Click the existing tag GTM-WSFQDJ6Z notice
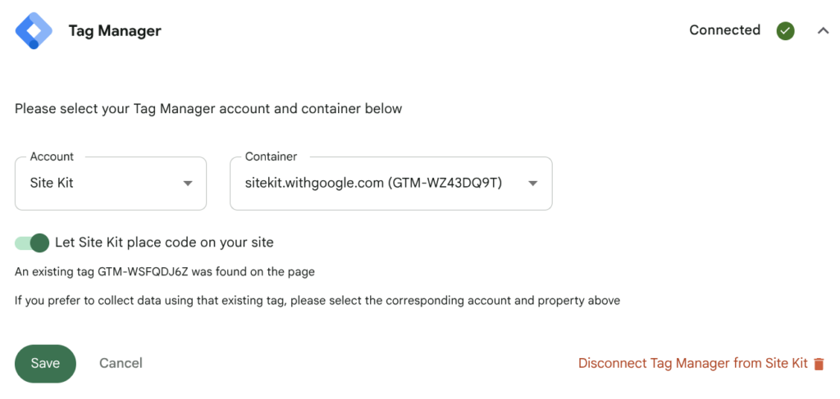 [164, 272]
